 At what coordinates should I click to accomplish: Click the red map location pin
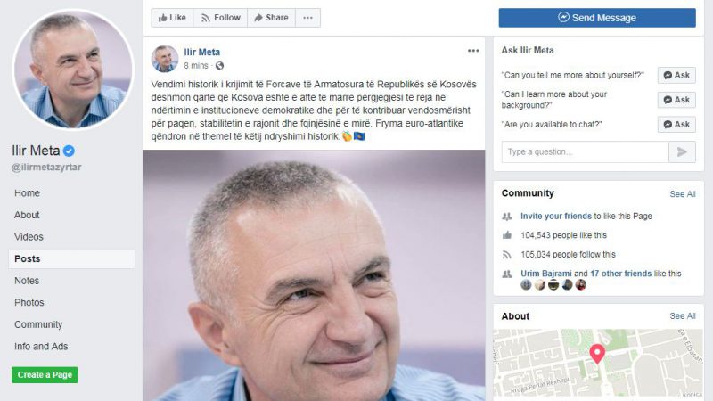click(597, 354)
